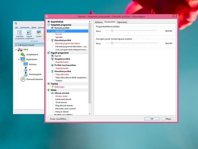198x149 pixels.
Task: Click the options tree scrollbar down arrow
Action: pyautogui.click(x=89, y=114)
